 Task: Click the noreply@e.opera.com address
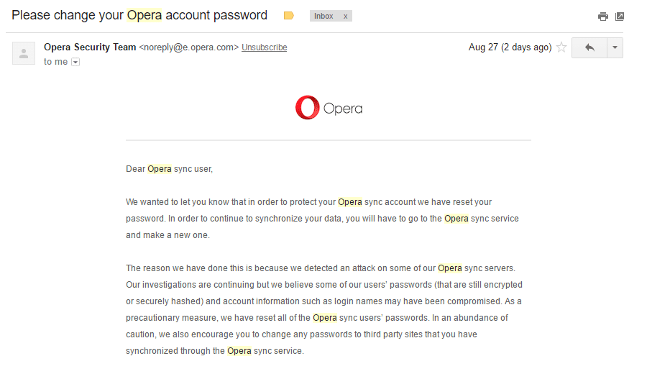coord(189,47)
